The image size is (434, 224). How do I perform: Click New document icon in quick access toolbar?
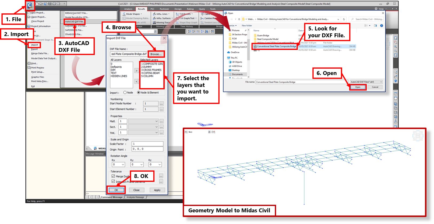(37, 4)
